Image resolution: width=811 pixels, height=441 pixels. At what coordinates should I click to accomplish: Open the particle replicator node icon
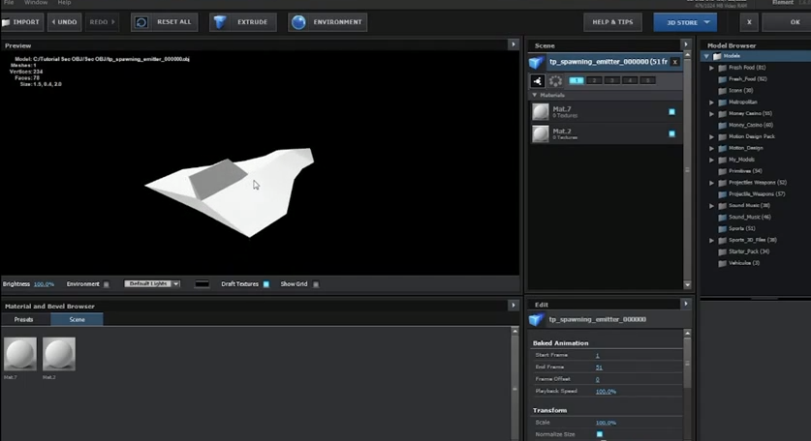538,80
